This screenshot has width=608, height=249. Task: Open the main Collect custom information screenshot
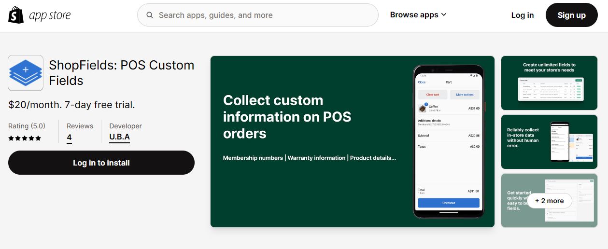click(x=353, y=141)
